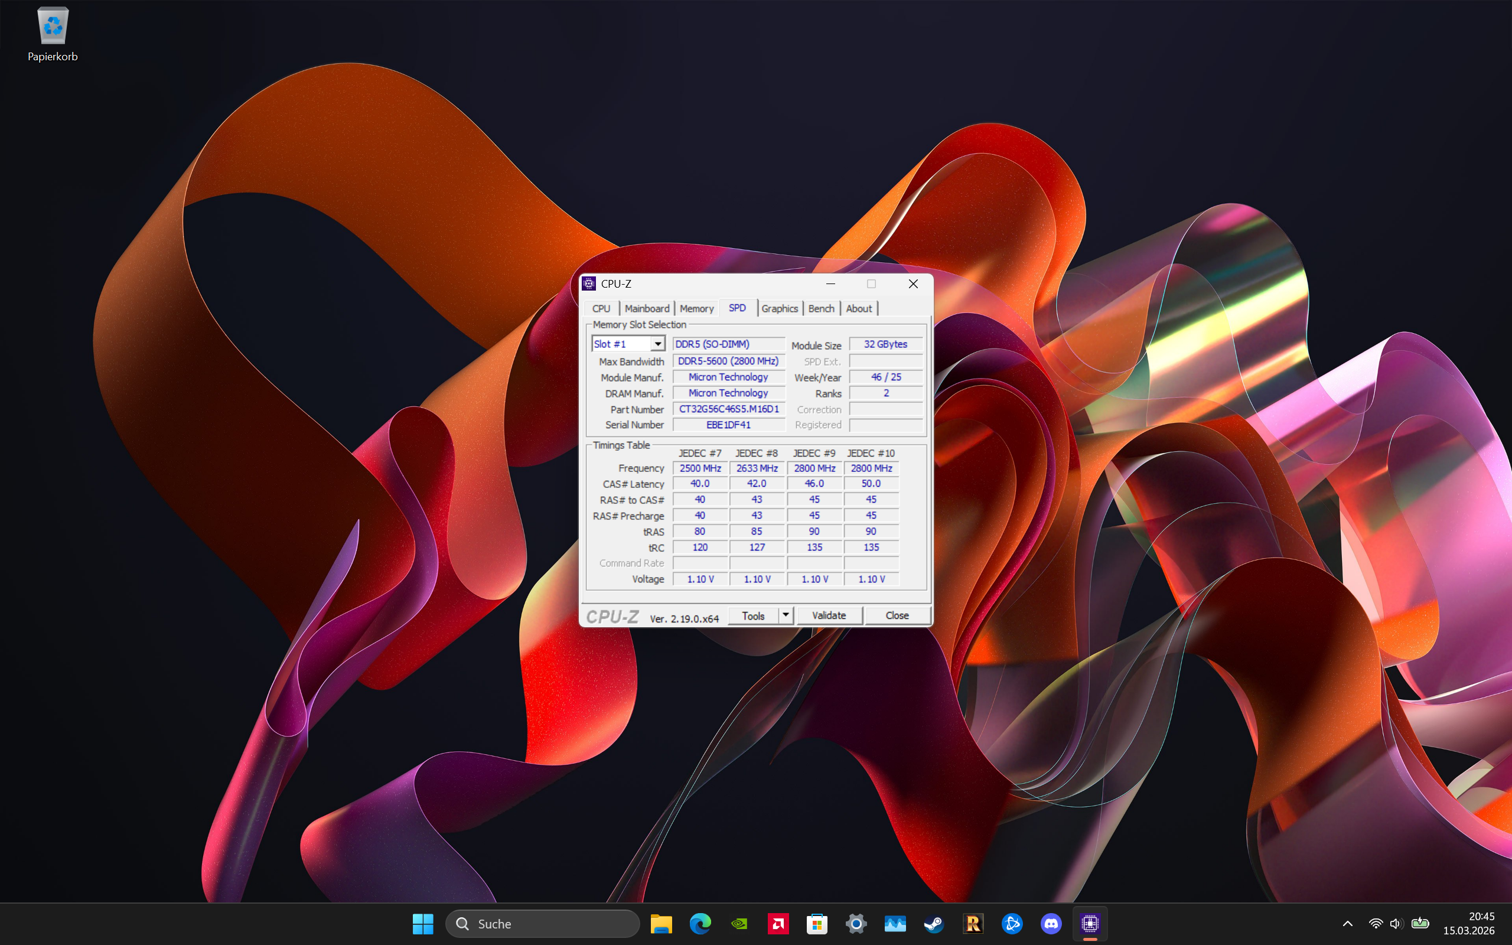The height and width of the screenshot is (945, 1512).
Task: Open Microsoft Store from the taskbar
Action: tap(817, 923)
